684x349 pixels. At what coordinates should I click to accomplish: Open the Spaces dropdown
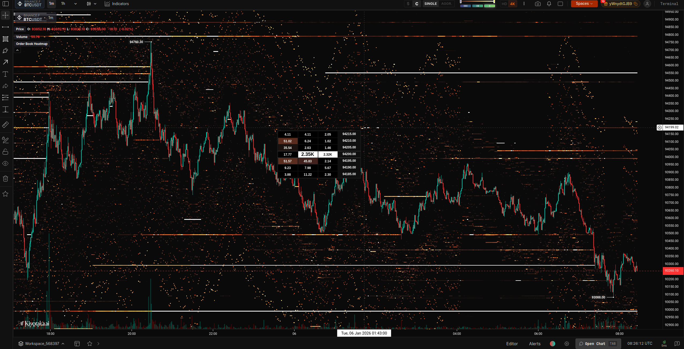[x=584, y=4]
